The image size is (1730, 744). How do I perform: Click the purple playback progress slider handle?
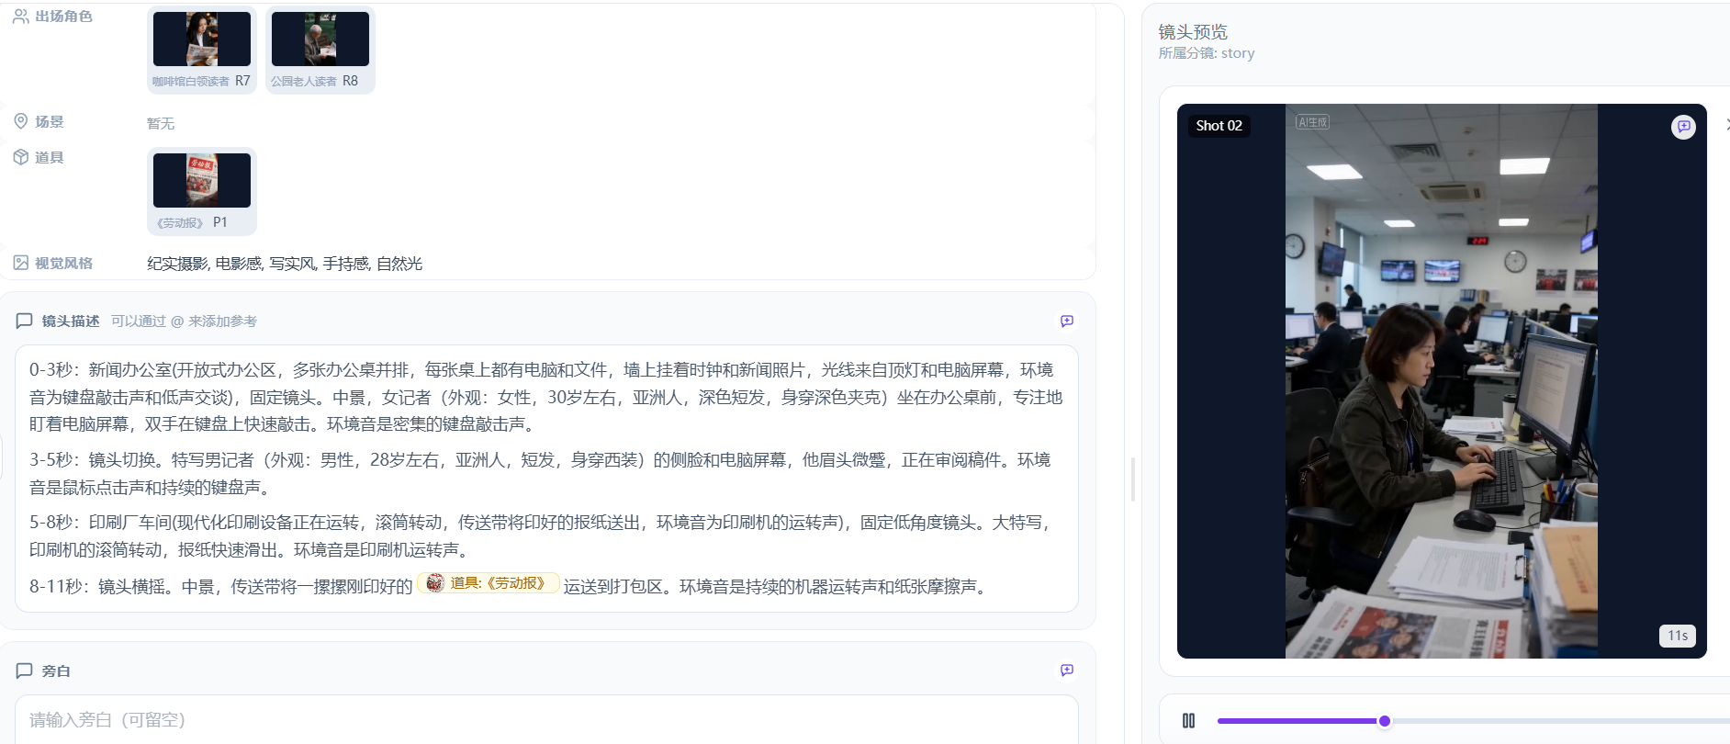click(x=1384, y=721)
